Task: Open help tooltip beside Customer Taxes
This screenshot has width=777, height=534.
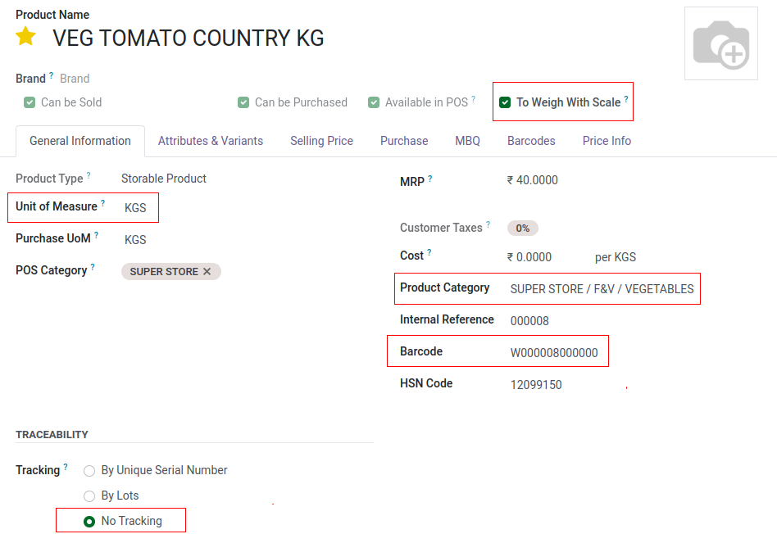Action: click(x=488, y=224)
